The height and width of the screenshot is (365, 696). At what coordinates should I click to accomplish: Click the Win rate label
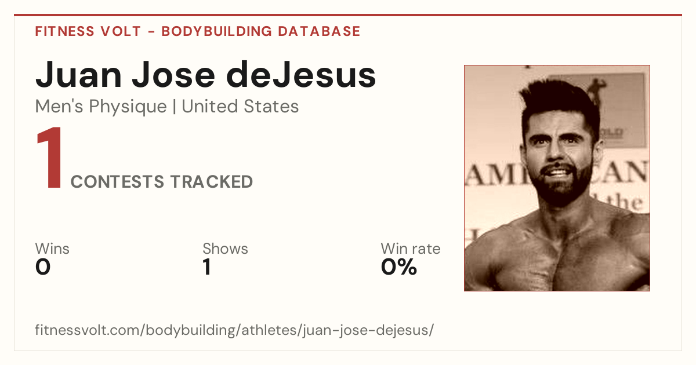tap(411, 249)
